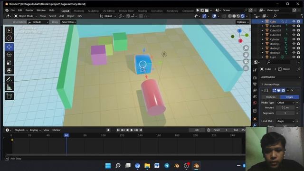
Task: Open the Render menu
Action: tap(29, 10)
